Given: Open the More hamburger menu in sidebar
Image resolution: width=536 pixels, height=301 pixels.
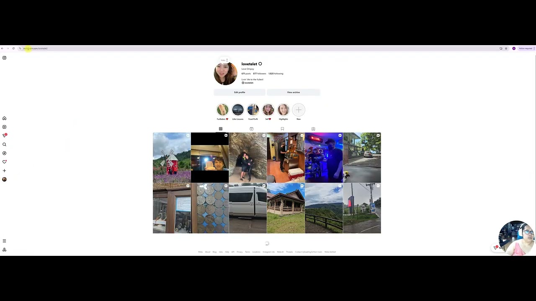Looking at the screenshot, I should coord(4,241).
